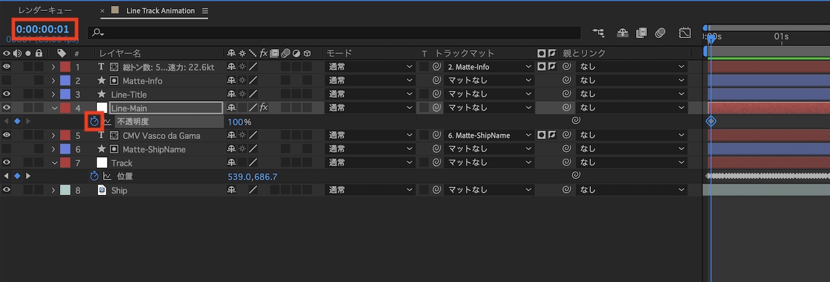Toggle visibility of the Ship layer
The image size is (830, 282).
(x=6, y=191)
